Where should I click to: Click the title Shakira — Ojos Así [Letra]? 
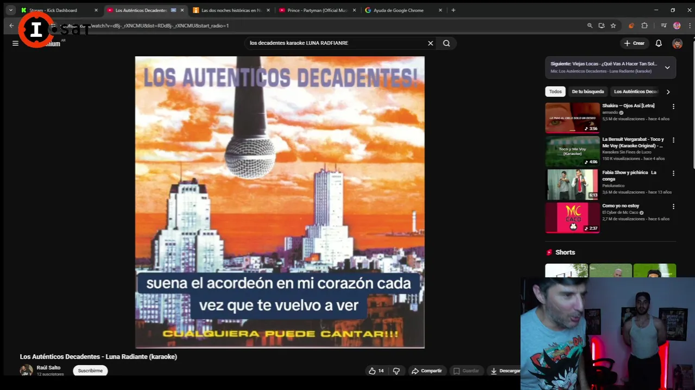click(628, 106)
